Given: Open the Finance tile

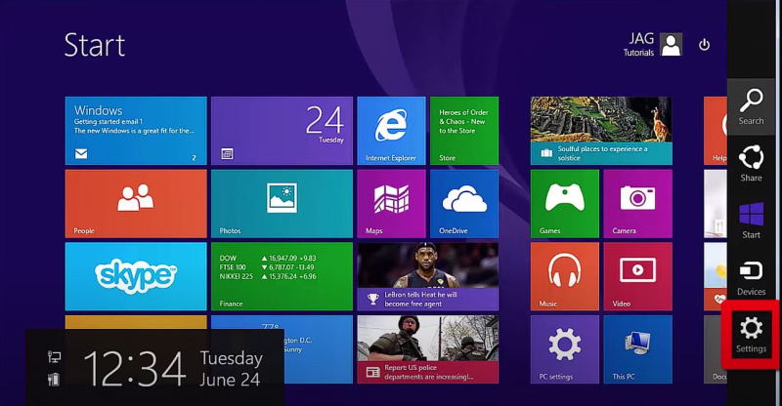Looking at the screenshot, I should [282, 276].
